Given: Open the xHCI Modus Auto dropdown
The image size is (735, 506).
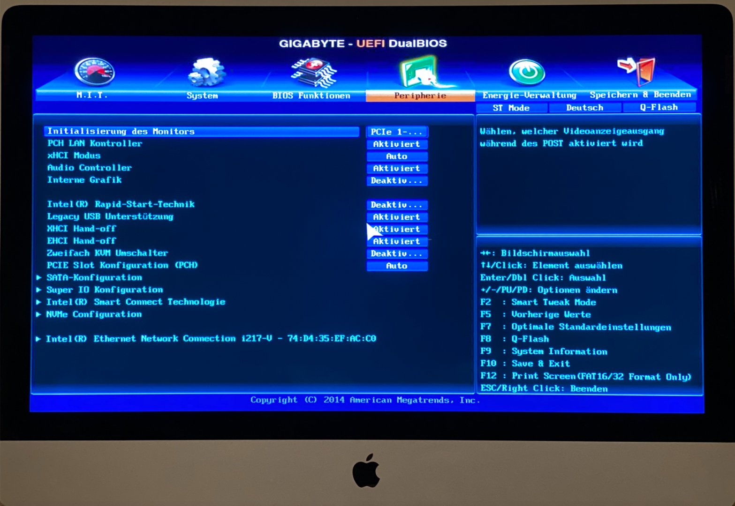Looking at the screenshot, I should [x=397, y=156].
